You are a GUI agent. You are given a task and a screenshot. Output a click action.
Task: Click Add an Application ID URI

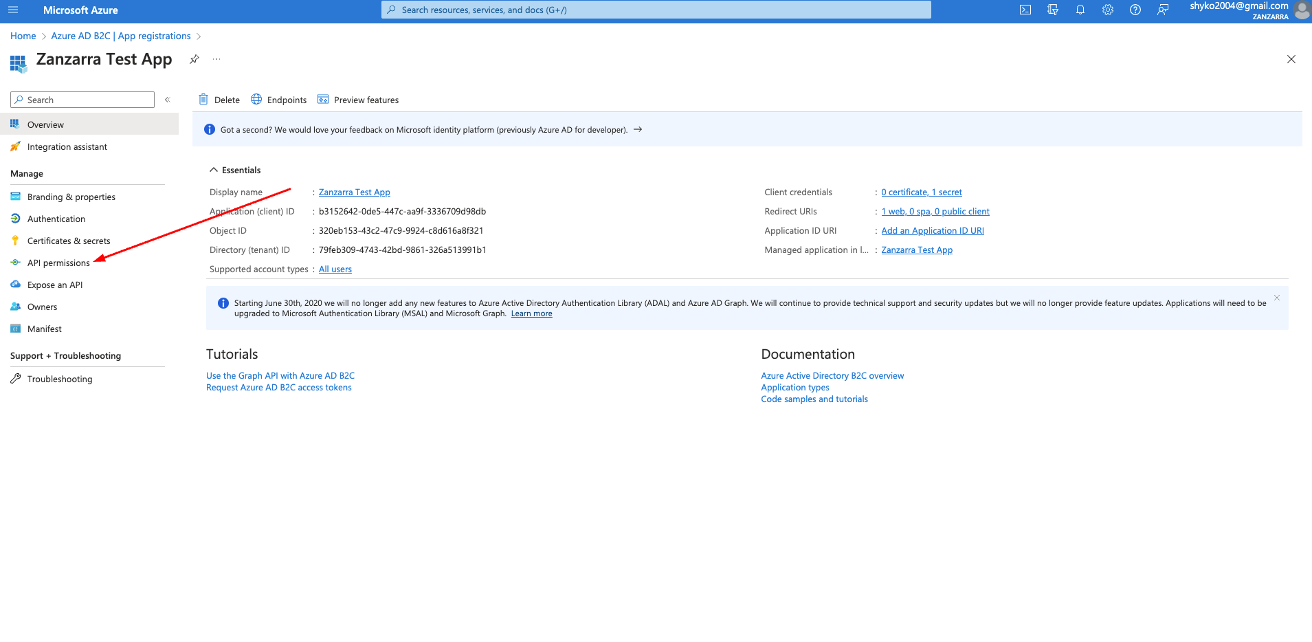[933, 231]
